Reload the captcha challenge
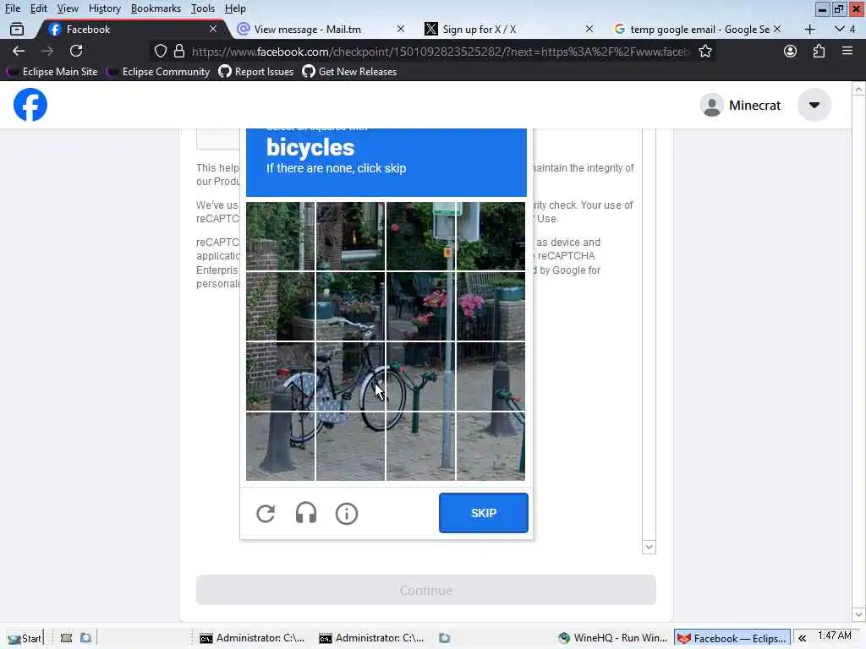The width and height of the screenshot is (866, 649). [x=266, y=513]
